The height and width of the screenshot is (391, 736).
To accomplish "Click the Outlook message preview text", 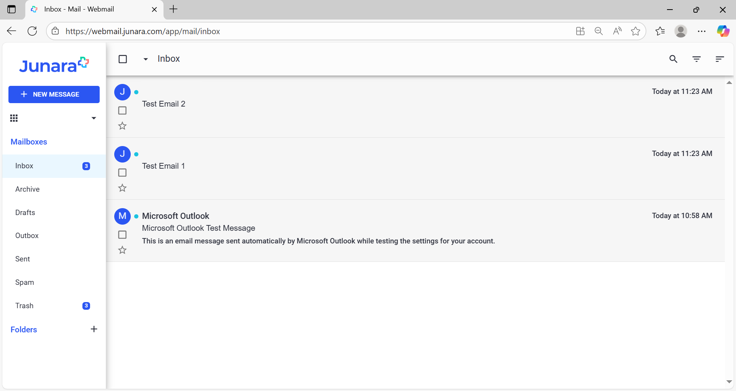I will (x=319, y=241).
